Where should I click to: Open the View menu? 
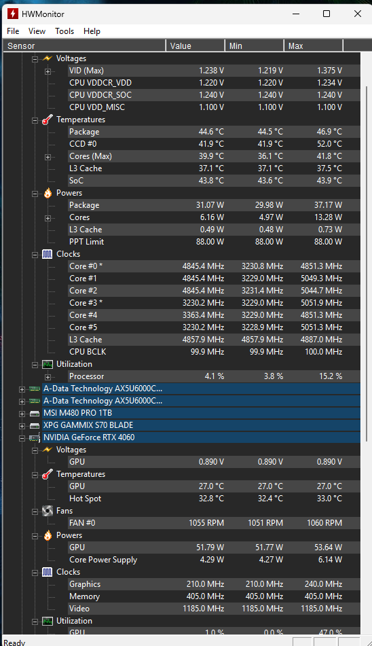click(x=37, y=31)
